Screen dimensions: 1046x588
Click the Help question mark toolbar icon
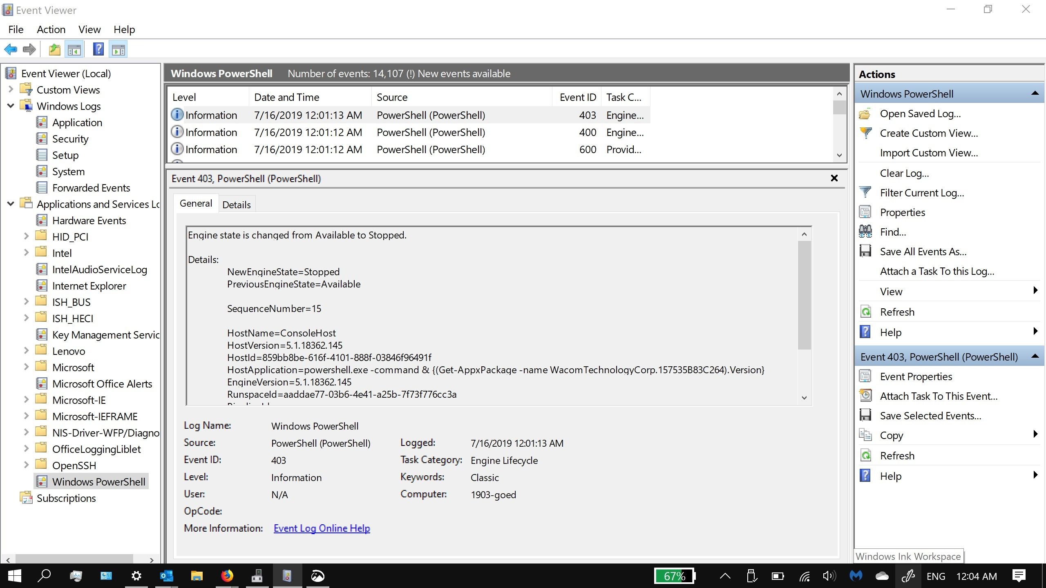click(x=98, y=49)
